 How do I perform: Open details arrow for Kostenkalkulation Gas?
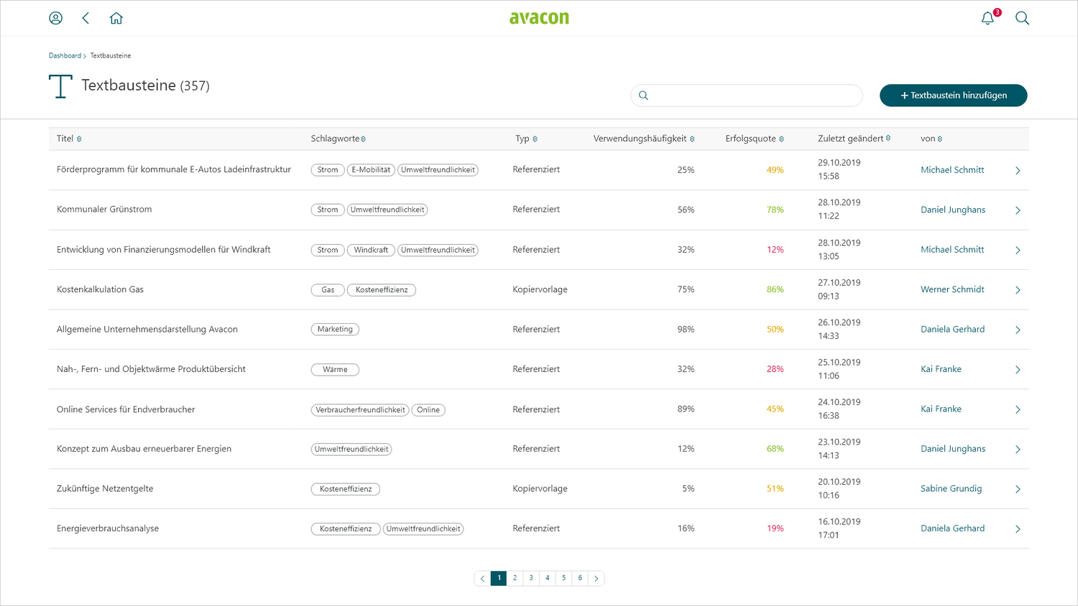pos(1018,290)
